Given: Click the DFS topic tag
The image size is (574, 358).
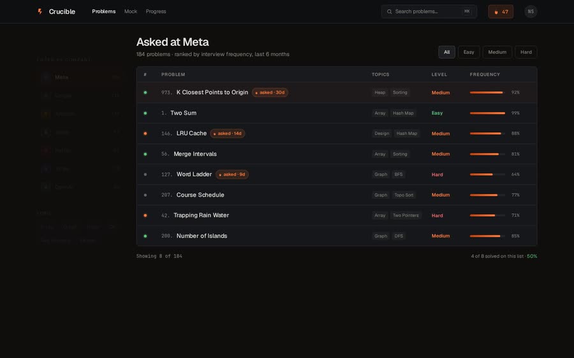Looking at the screenshot, I should click(399, 236).
